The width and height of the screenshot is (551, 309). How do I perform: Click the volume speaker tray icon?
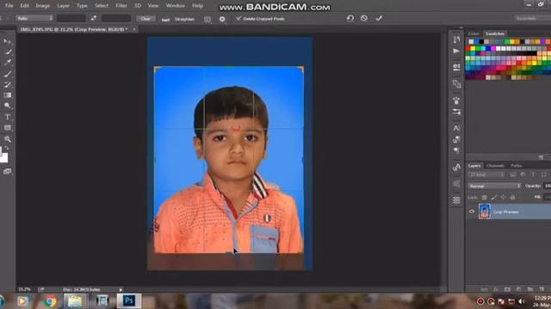(522, 301)
